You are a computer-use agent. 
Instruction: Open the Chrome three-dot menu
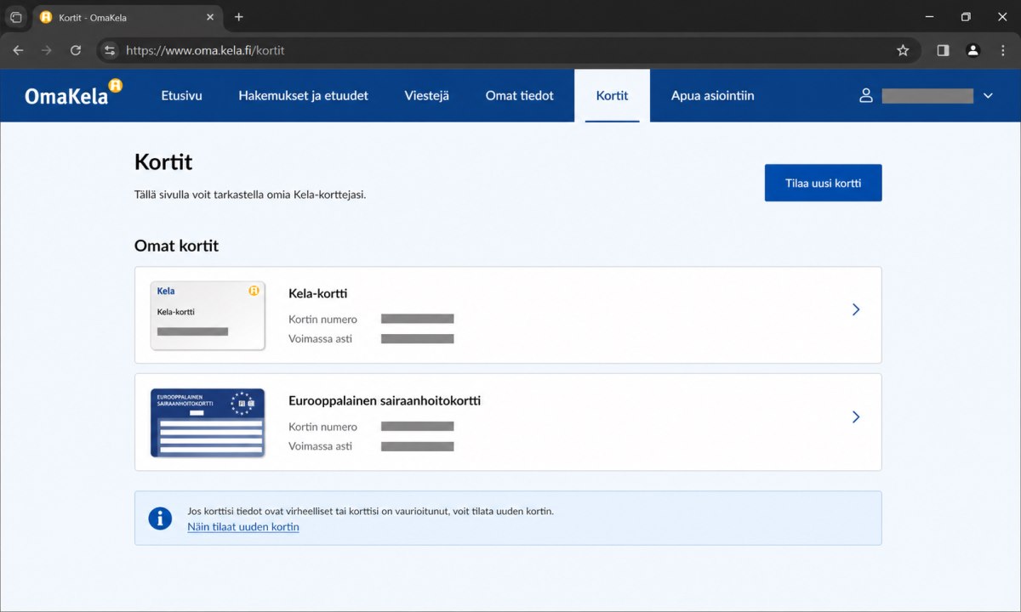click(1002, 50)
